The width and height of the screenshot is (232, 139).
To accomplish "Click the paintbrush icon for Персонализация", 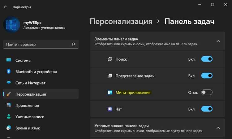I will (9, 94).
